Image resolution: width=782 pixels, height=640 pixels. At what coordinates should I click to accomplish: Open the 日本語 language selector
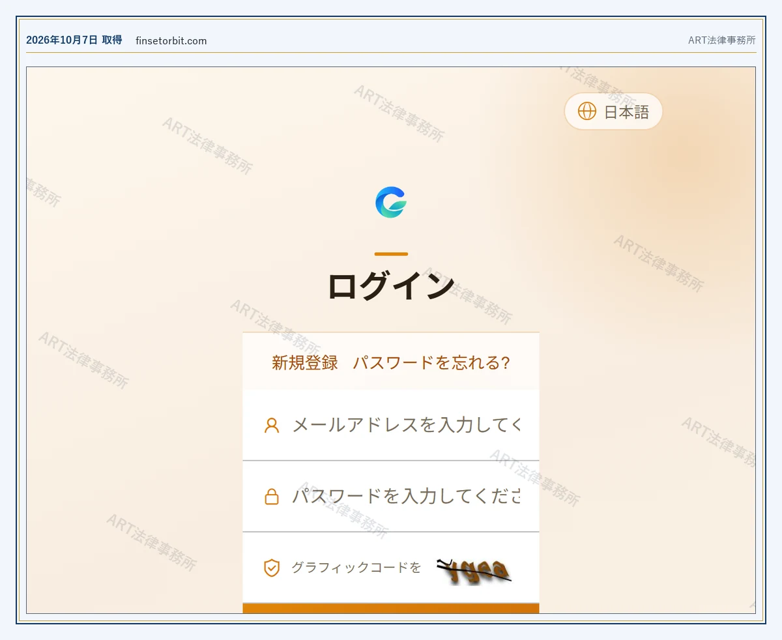[613, 111]
